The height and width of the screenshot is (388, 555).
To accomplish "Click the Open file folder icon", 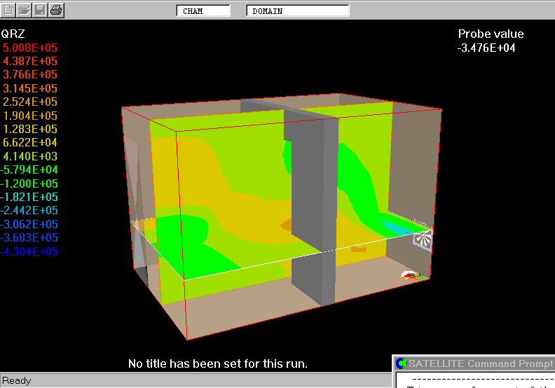I will [24, 10].
